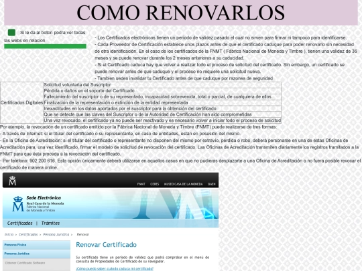Click the green square button icon

tap(11, 33)
